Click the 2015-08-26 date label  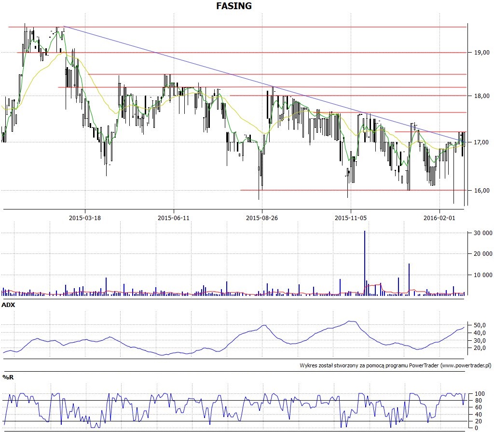tap(262, 218)
